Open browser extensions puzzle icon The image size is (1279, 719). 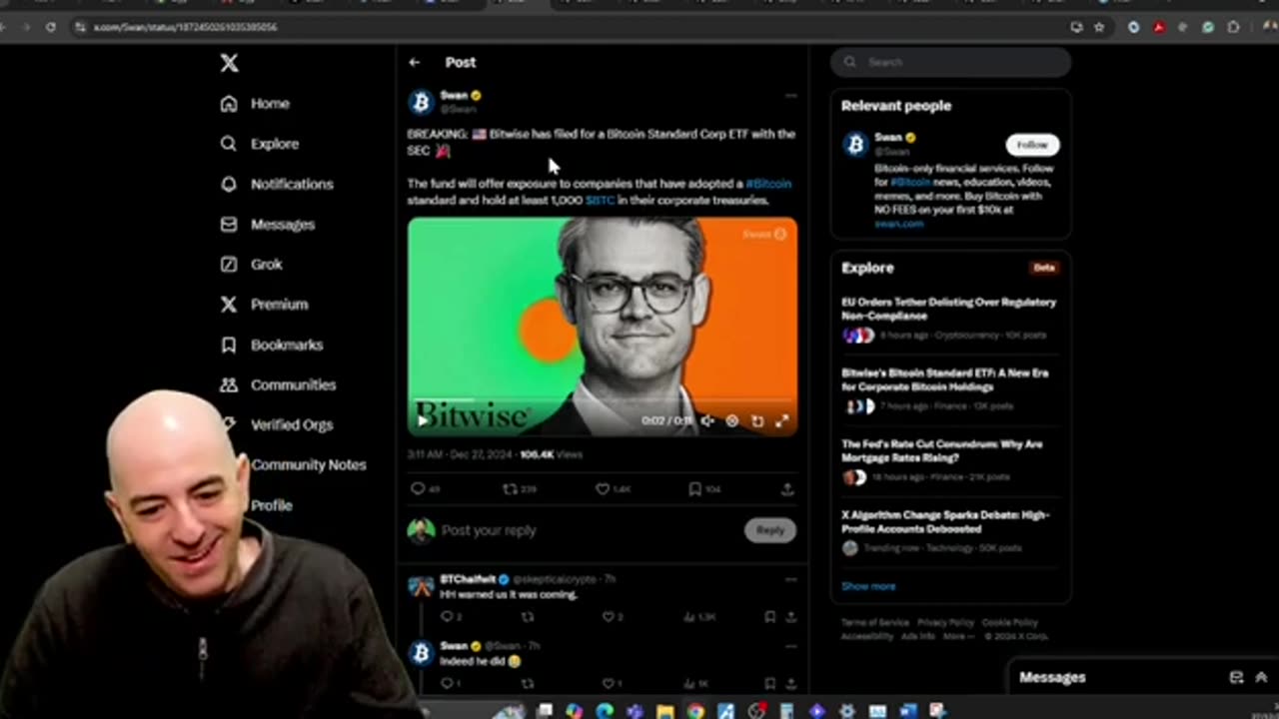click(x=1233, y=27)
